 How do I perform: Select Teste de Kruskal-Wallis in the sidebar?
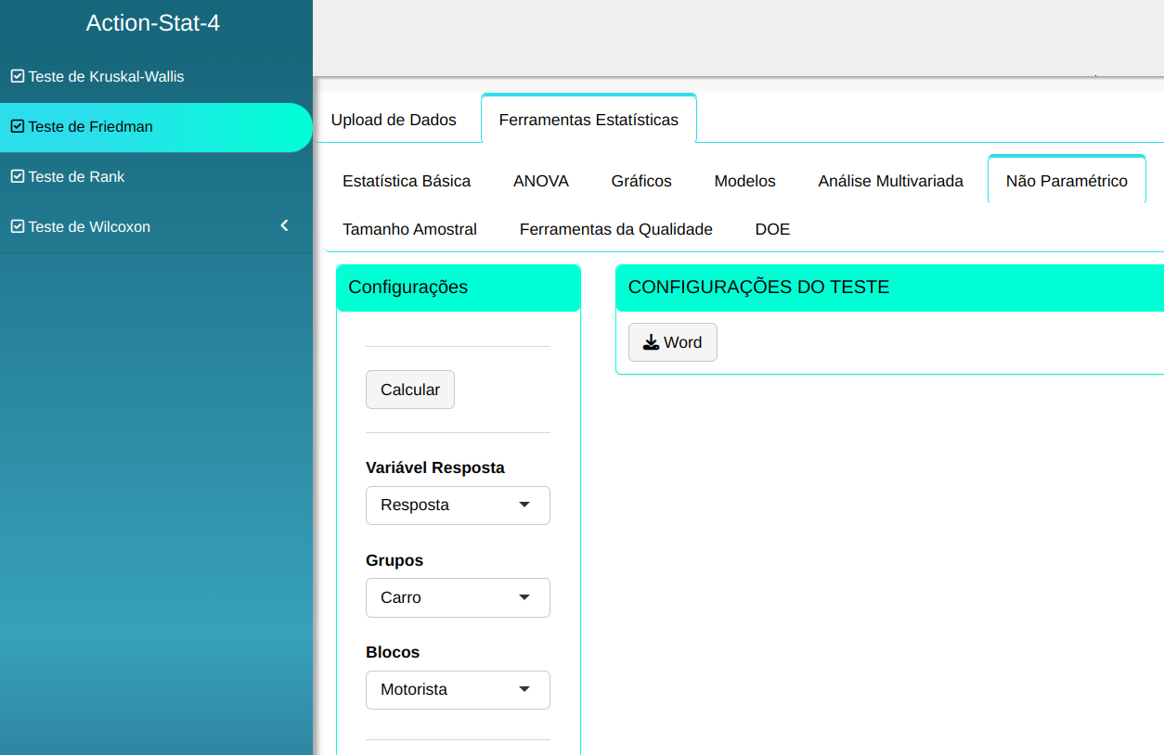pyautogui.click(x=106, y=76)
